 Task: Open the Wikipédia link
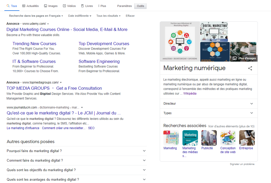click(x=190, y=94)
